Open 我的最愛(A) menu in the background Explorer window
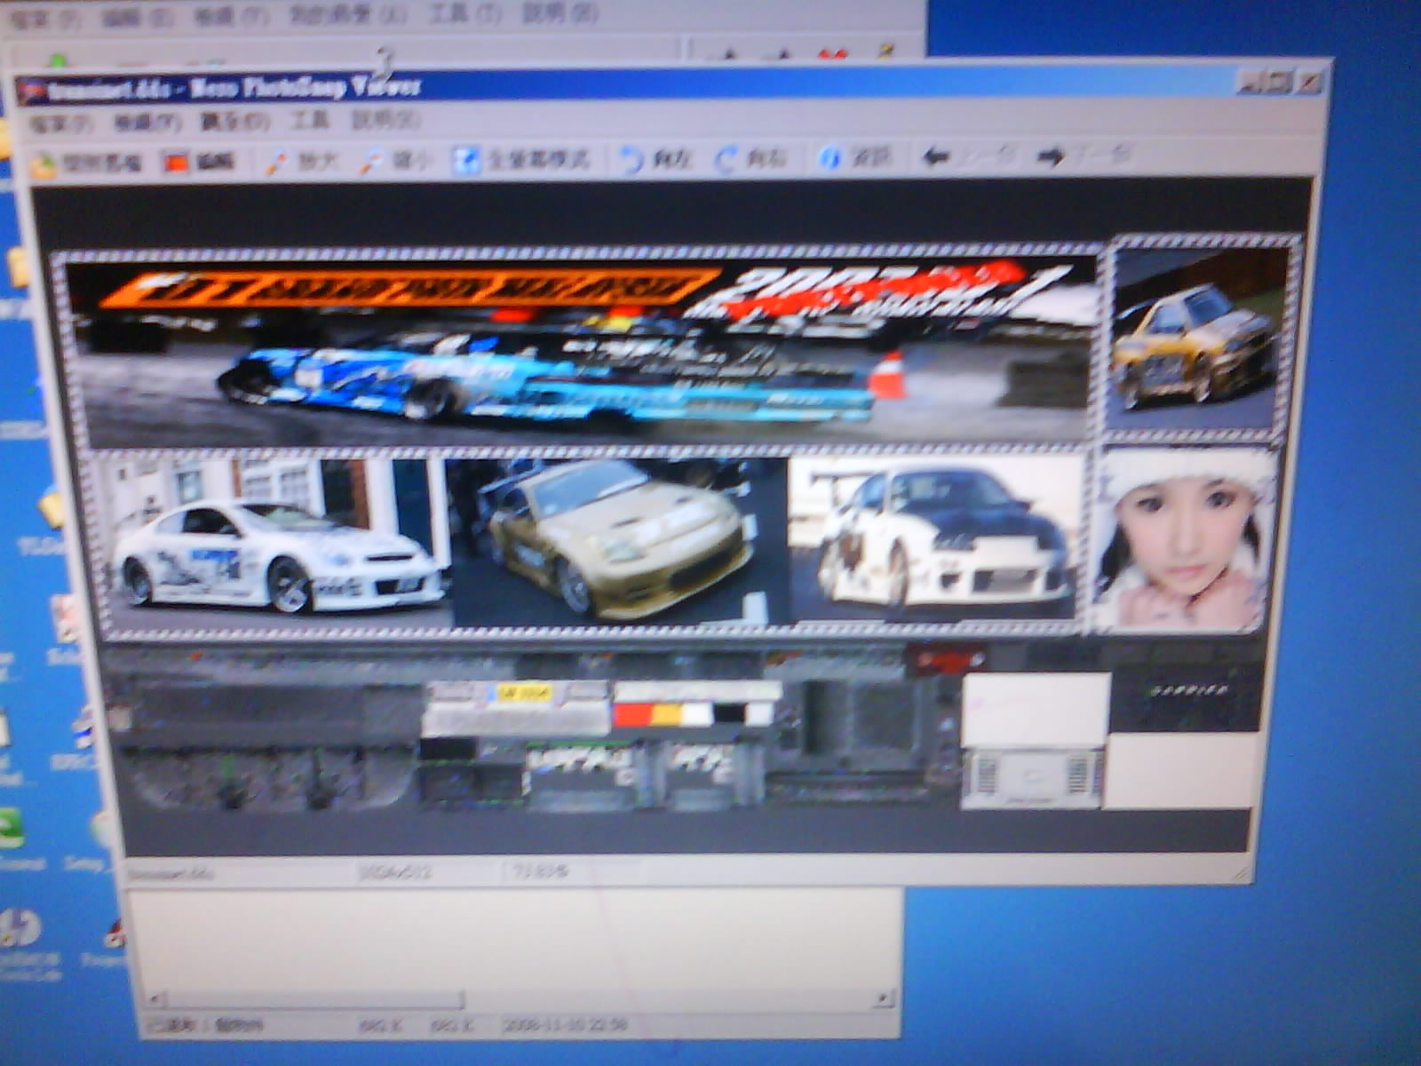 tap(348, 16)
